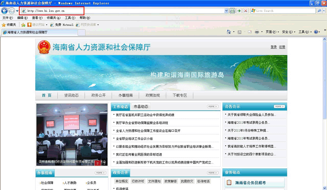Open search provider dropdown arrow

point(324,11)
